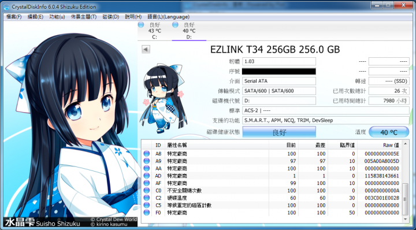Click the standard field showing ACS-2

pos(326,110)
